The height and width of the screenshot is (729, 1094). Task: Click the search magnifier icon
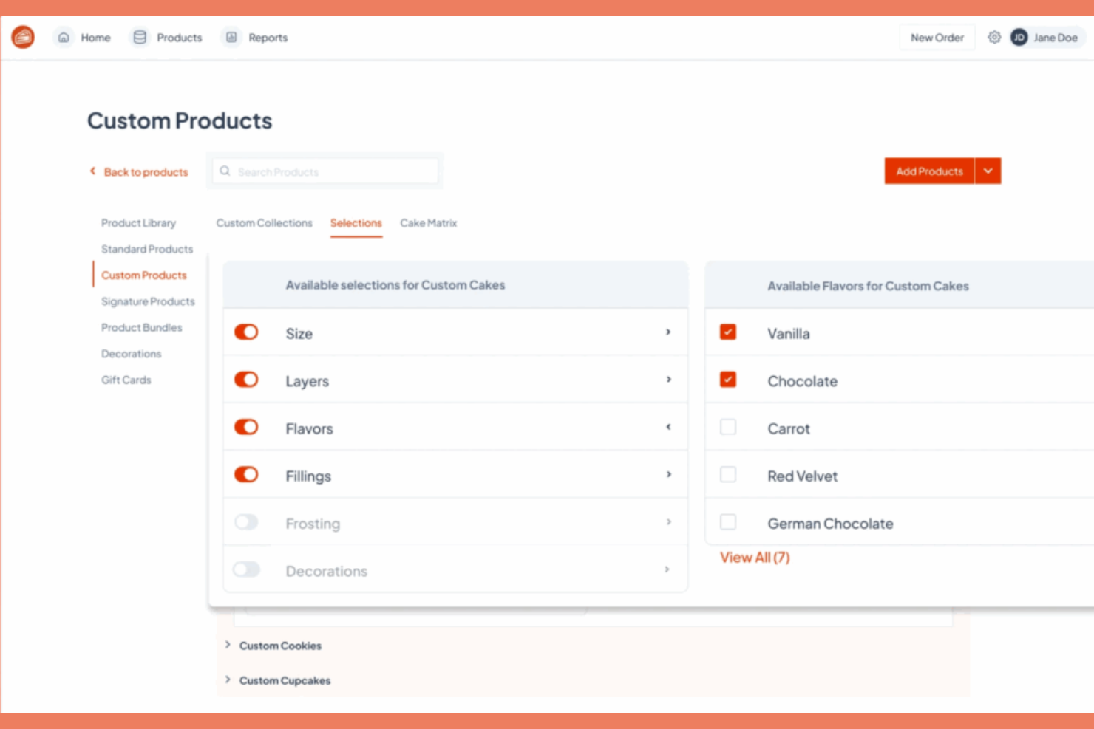click(225, 171)
